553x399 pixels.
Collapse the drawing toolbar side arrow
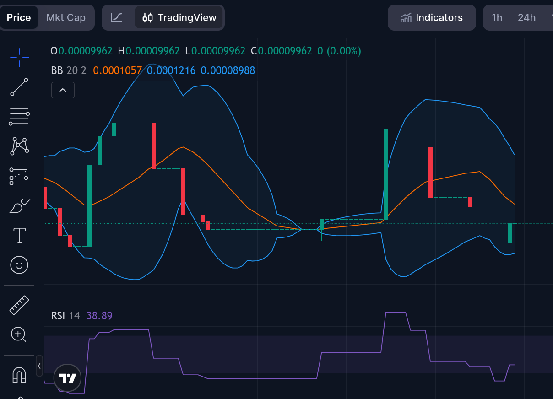pos(39,366)
